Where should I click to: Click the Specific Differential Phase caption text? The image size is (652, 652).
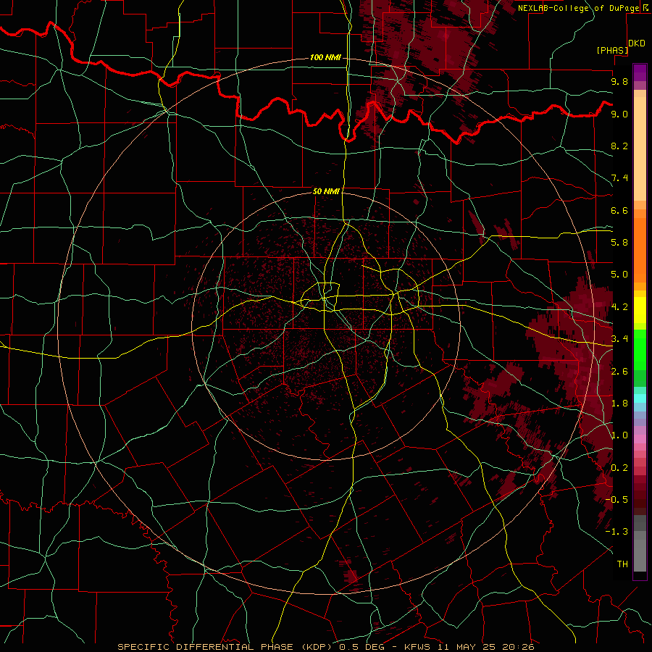point(325,647)
